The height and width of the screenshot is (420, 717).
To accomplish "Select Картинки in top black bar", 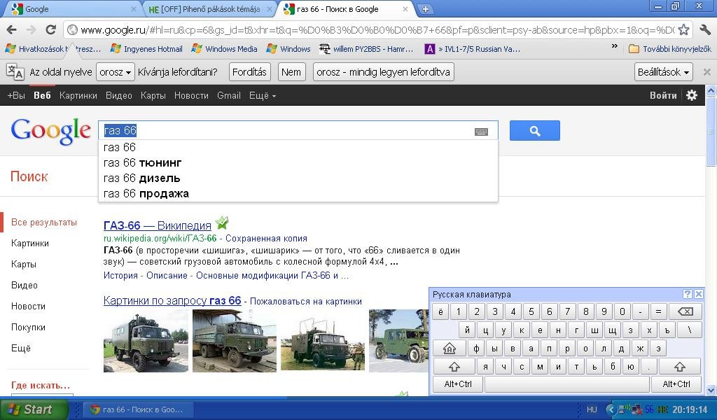I will coord(78,95).
